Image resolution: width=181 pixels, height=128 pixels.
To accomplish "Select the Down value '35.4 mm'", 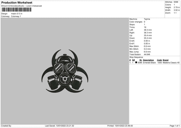I will click(x=148, y=38).
